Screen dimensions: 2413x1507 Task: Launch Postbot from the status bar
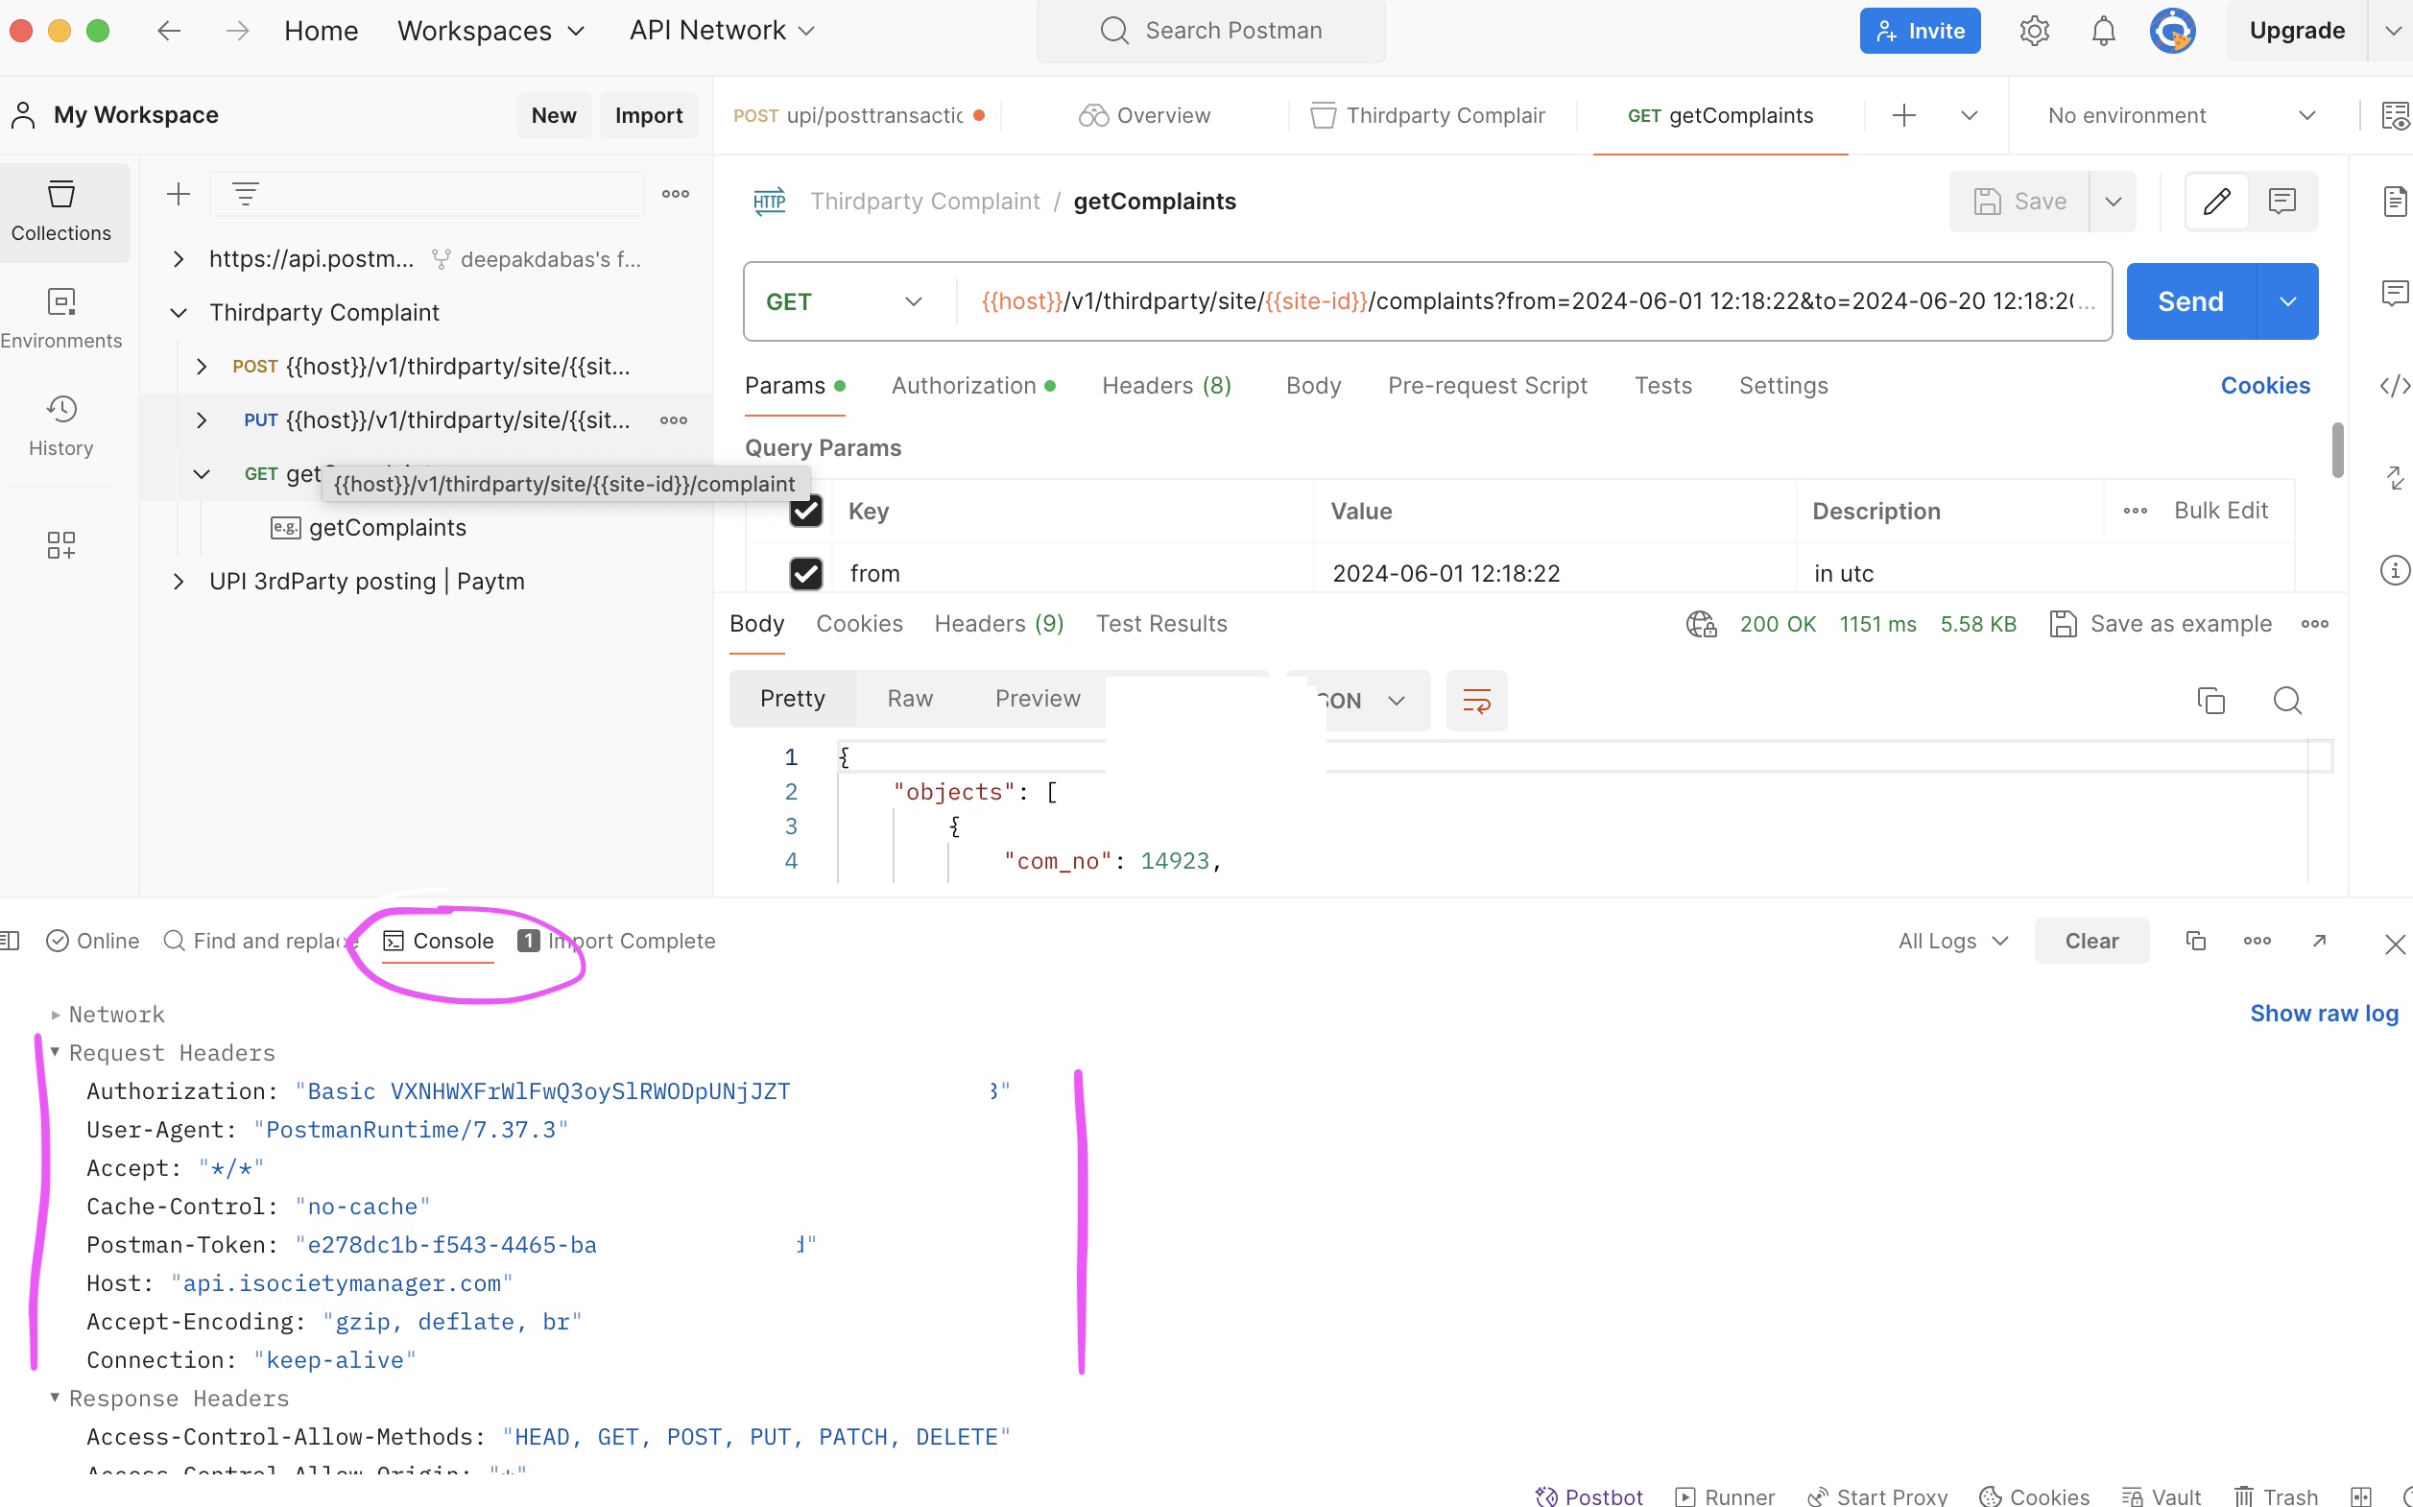pyautogui.click(x=1587, y=1495)
